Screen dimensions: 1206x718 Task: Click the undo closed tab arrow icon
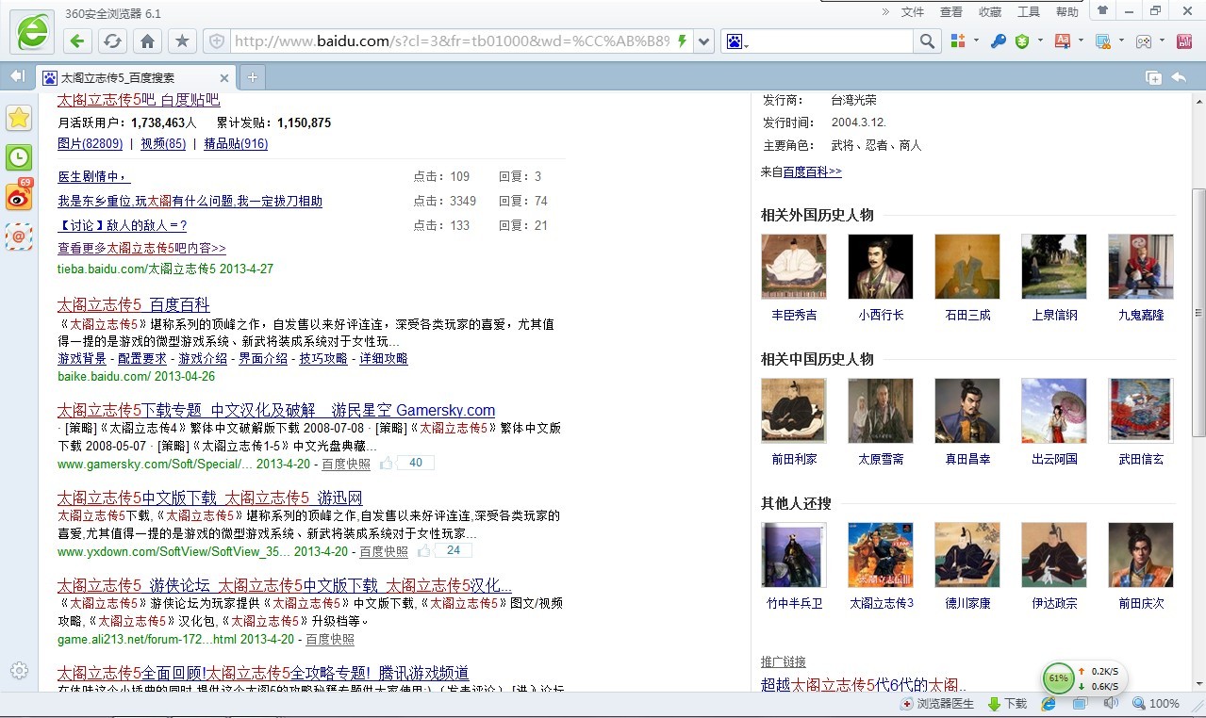[1179, 77]
